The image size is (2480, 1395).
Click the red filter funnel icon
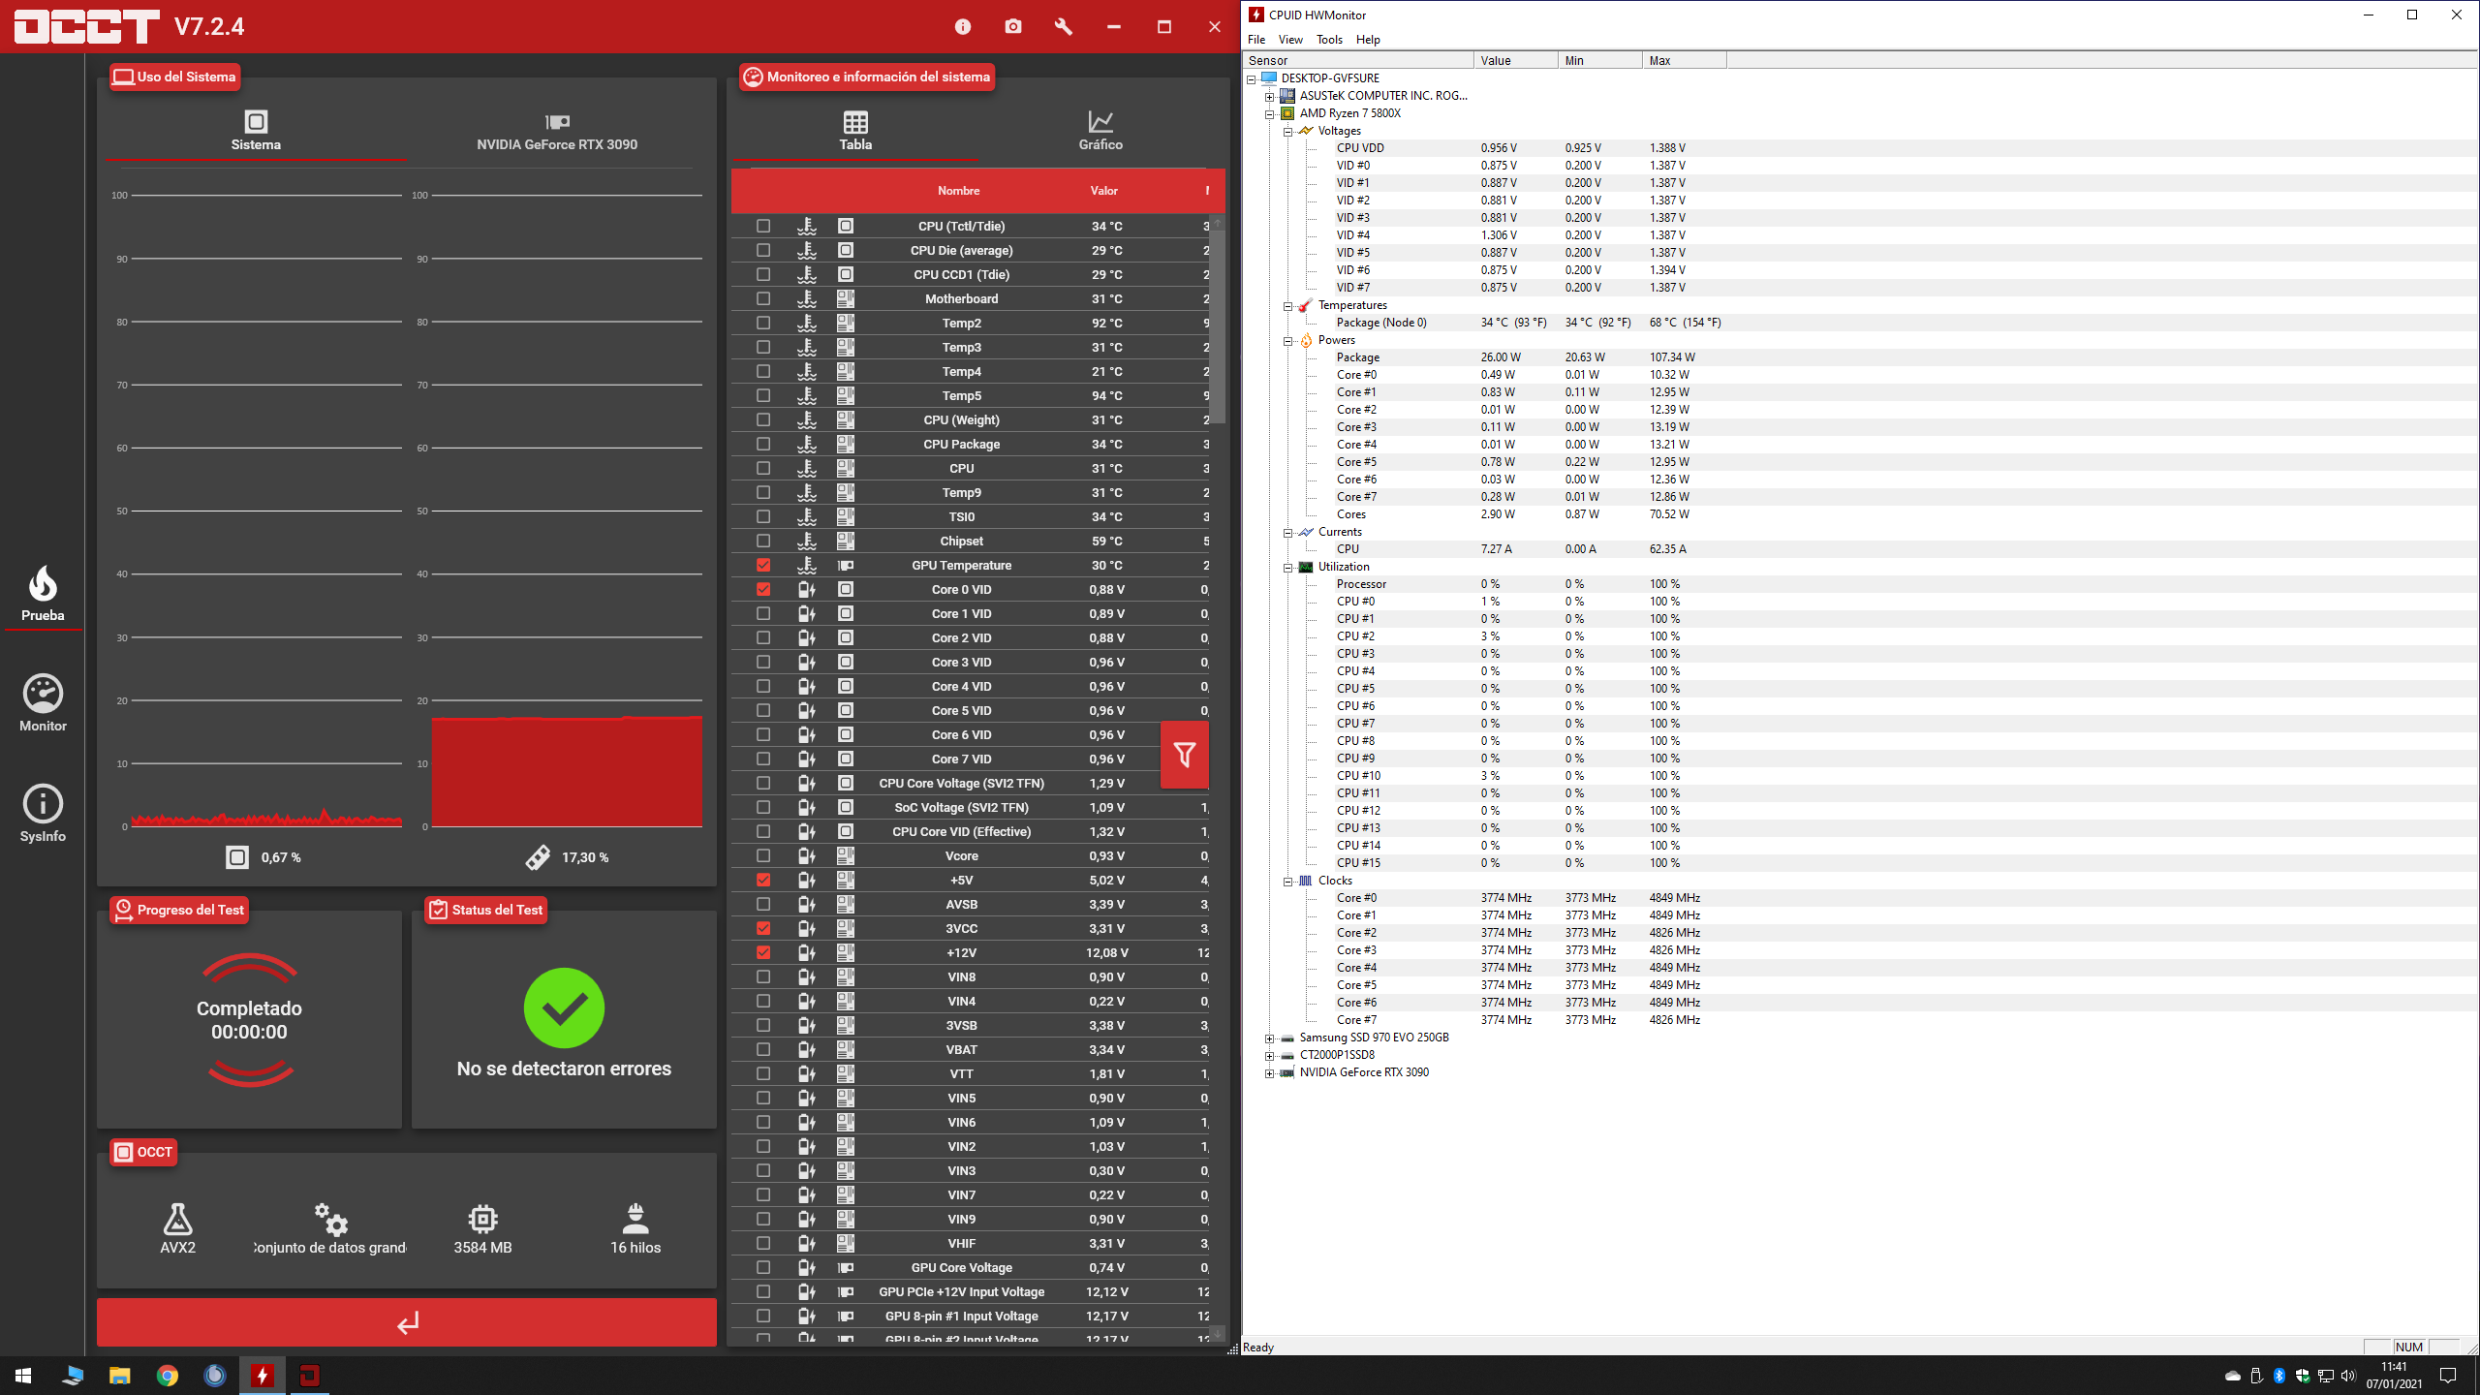[1184, 755]
